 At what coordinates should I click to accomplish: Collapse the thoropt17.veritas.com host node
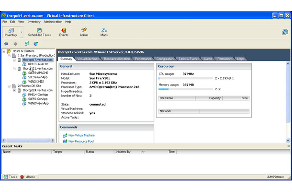pos(14,60)
